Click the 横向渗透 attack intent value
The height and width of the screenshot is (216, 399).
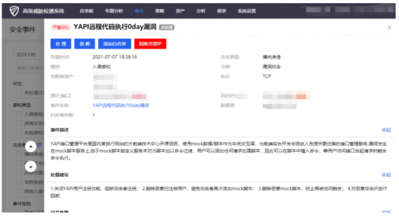[271, 57]
